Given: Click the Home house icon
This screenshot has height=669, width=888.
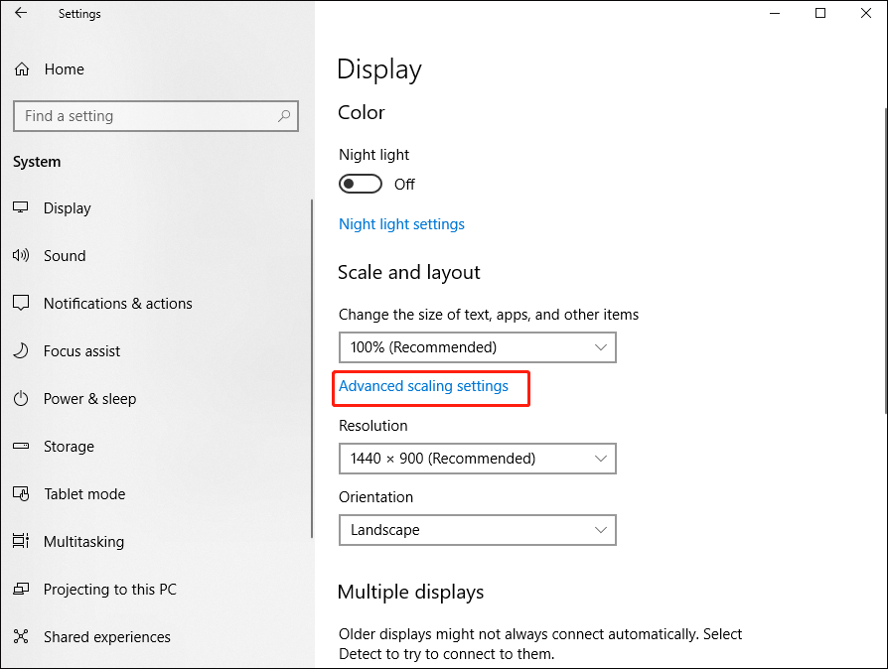Looking at the screenshot, I should pos(22,69).
